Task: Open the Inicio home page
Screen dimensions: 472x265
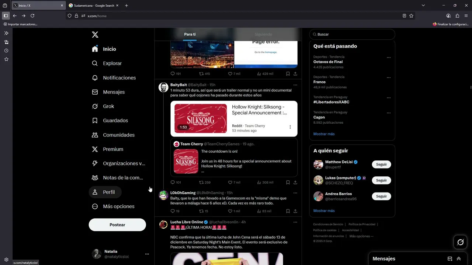Action: (x=104, y=49)
